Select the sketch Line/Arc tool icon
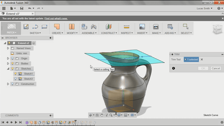The image size is (224, 126). (35, 27)
